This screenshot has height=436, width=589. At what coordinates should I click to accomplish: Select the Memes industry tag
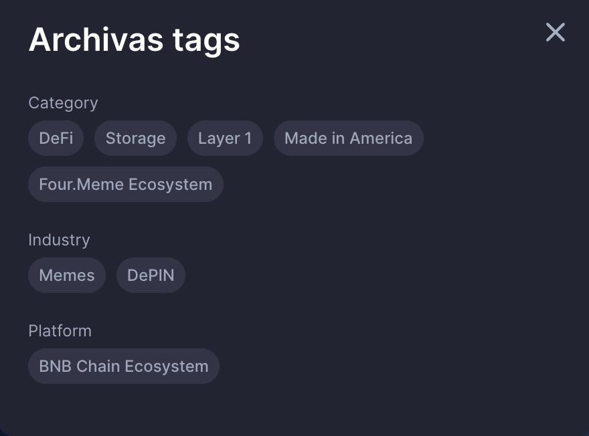[x=67, y=276]
